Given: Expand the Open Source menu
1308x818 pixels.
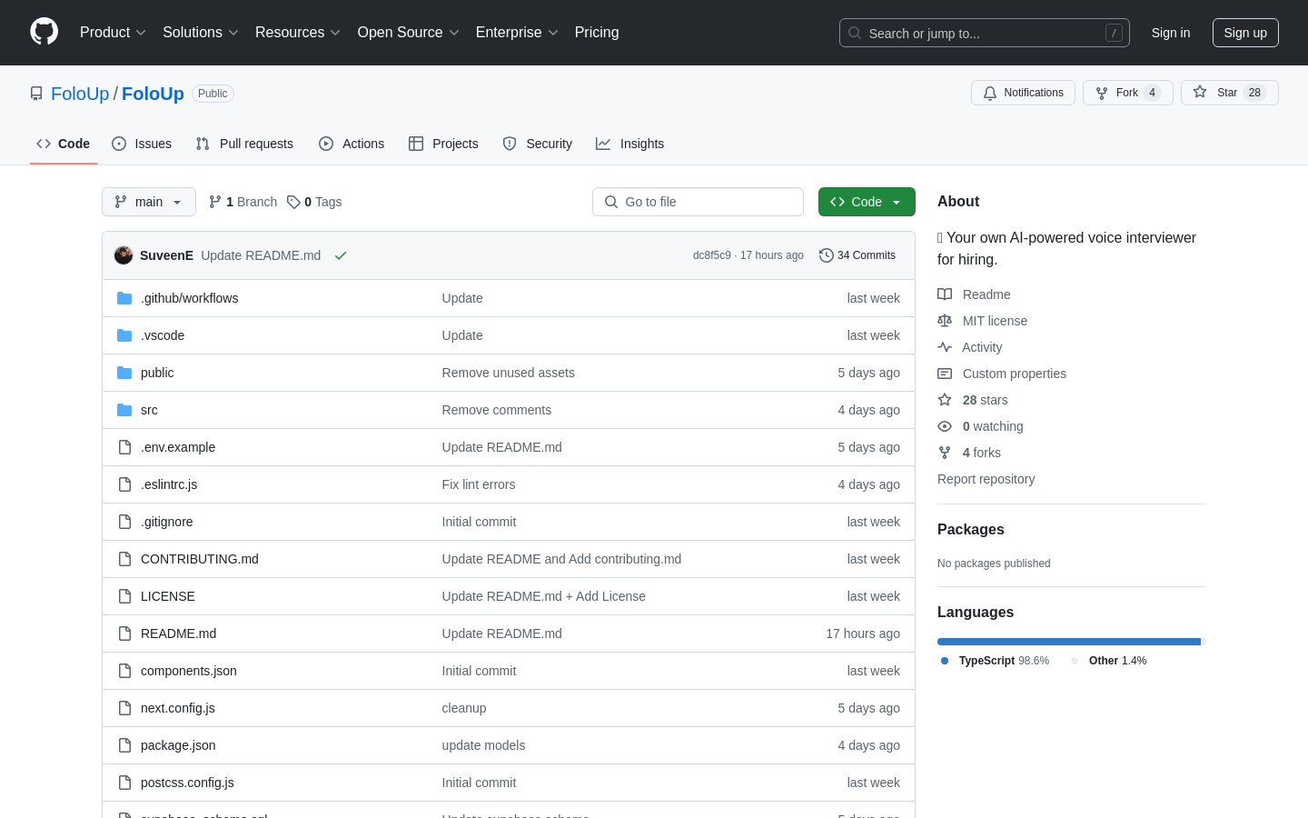Looking at the screenshot, I should click(x=409, y=33).
